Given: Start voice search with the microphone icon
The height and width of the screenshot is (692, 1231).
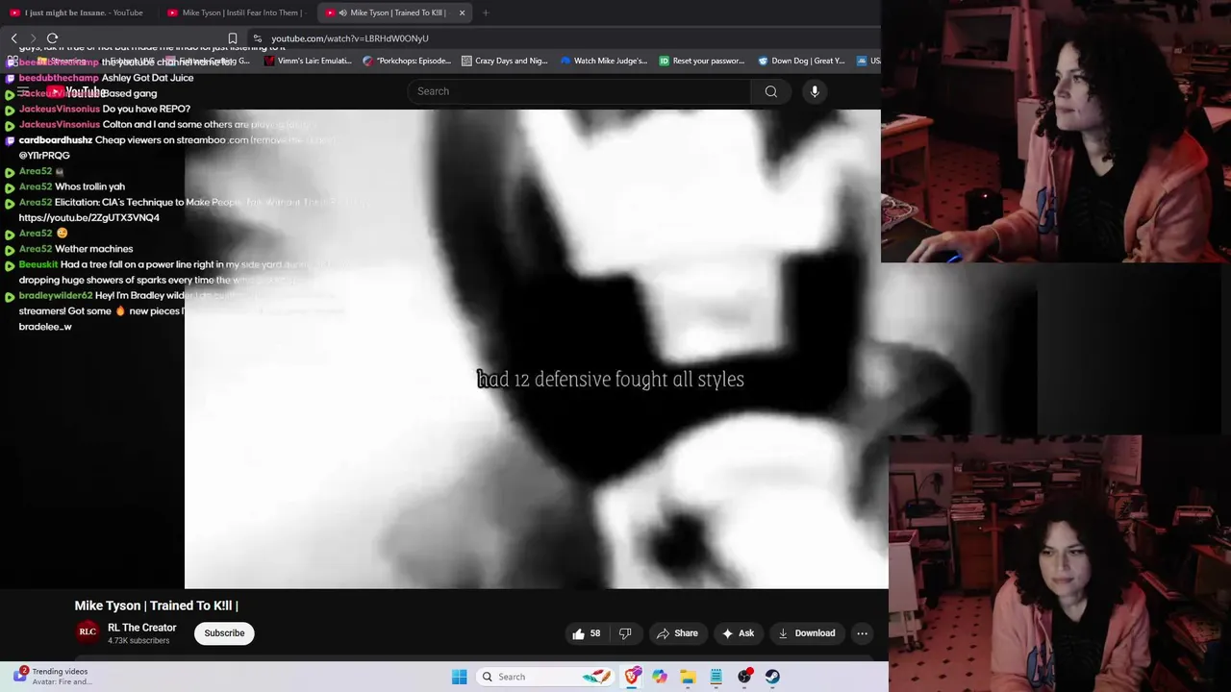Looking at the screenshot, I should [815, 91].
